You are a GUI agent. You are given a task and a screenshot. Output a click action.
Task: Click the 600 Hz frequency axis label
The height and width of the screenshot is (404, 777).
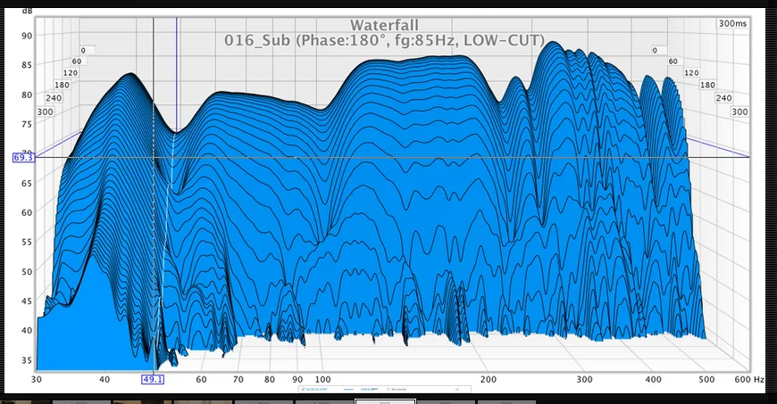point(749,379)
